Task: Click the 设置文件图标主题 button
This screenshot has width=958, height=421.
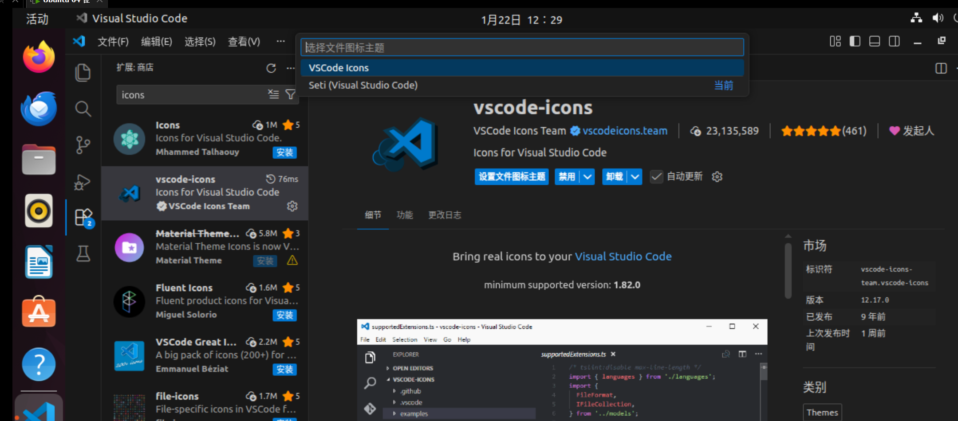Action: click(x=511, y=176)
